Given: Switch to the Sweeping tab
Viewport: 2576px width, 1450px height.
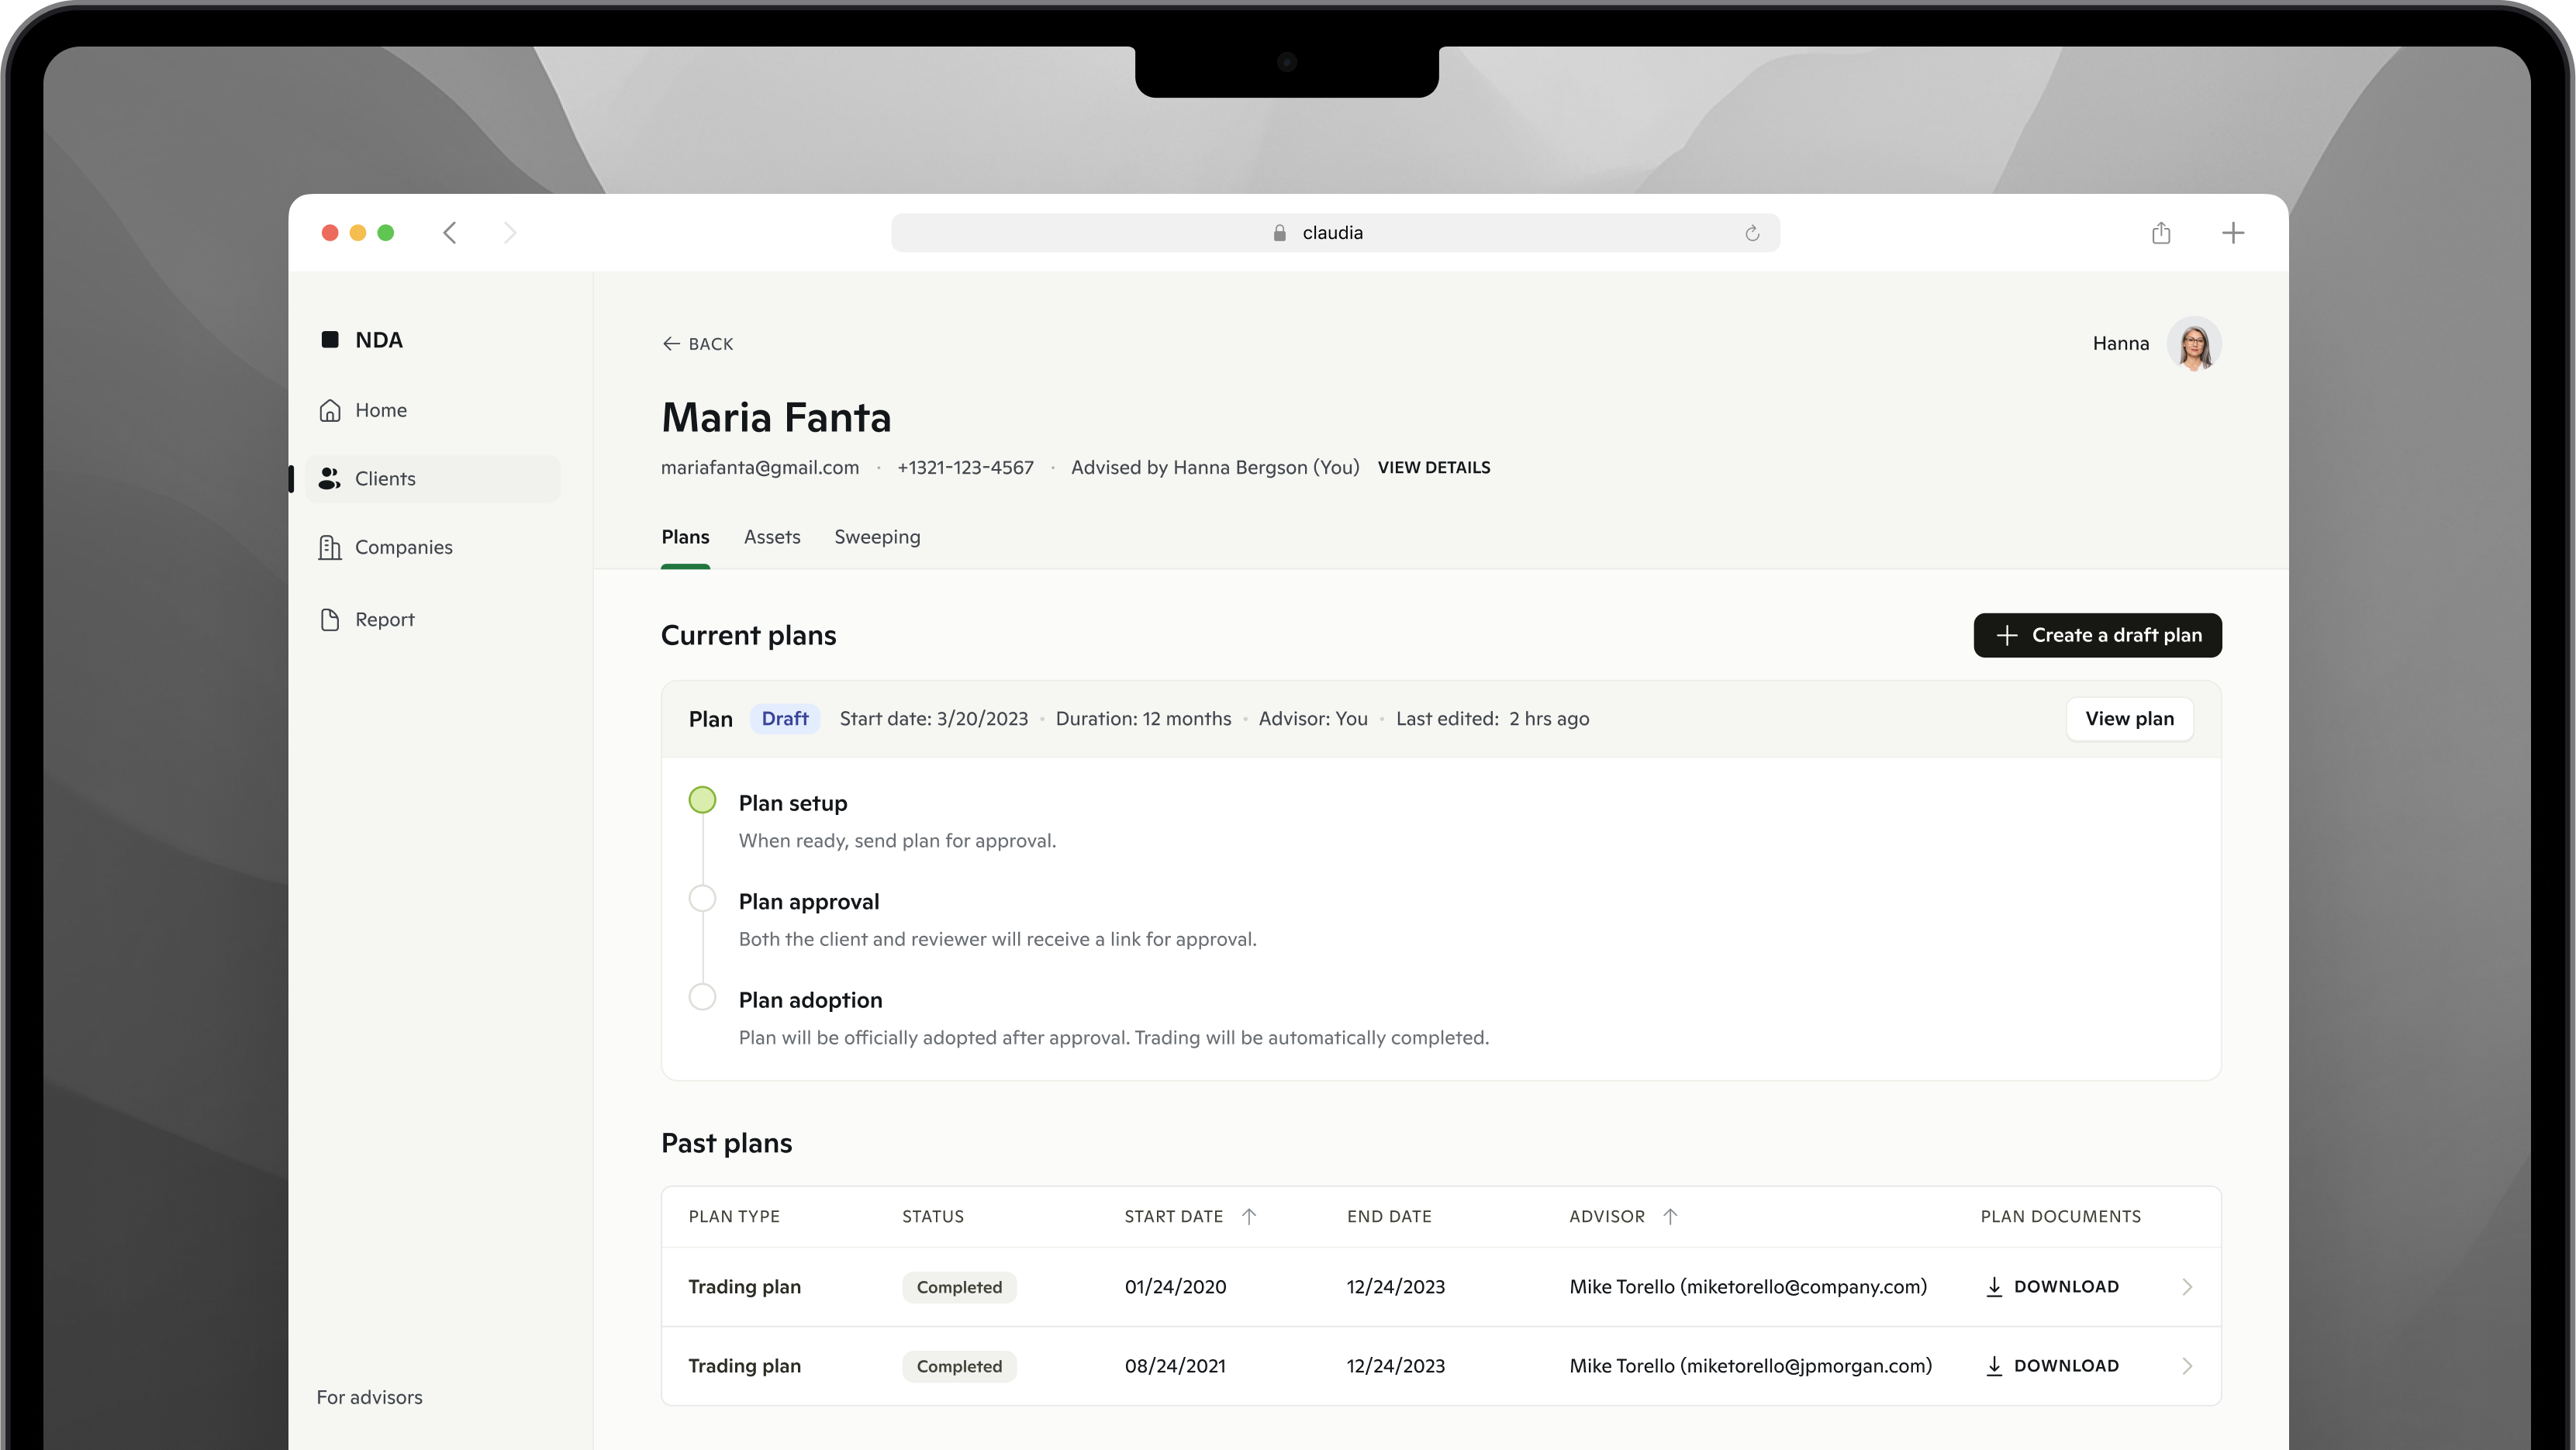Looking at the screenshot, I should (x=877, y=537).
